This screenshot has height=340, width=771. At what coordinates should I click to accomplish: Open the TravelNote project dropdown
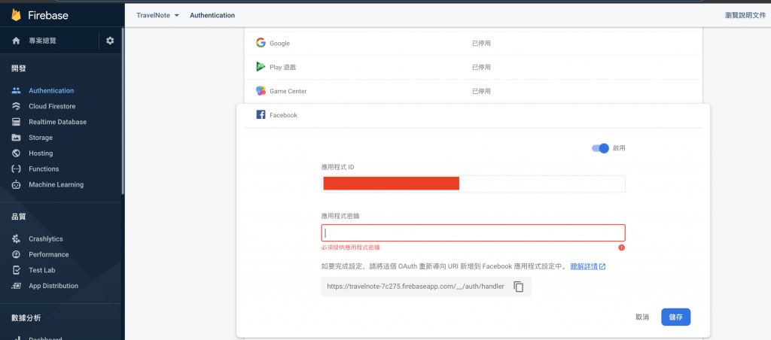point(158,15)
